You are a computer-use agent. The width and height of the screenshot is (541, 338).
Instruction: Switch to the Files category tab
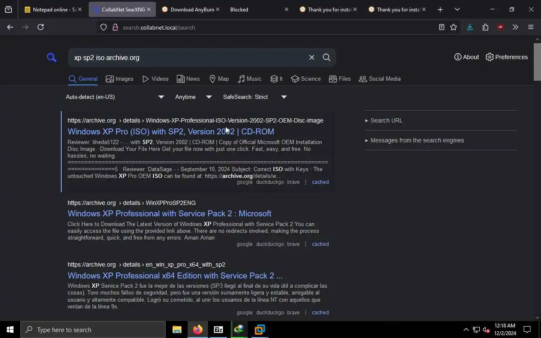340,79
